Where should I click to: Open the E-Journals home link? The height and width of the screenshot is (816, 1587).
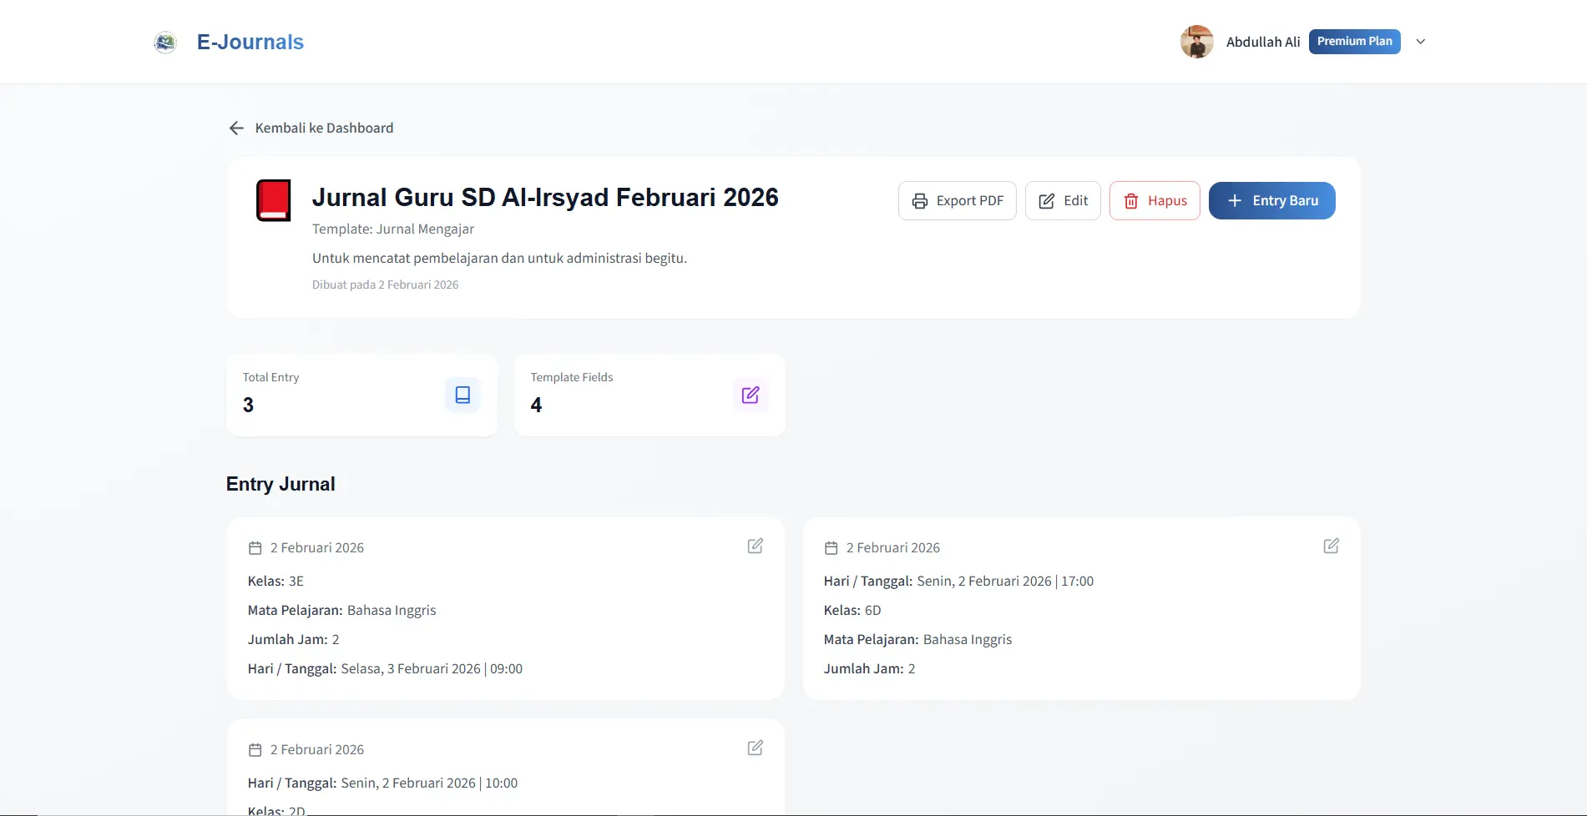pos(250,42)
